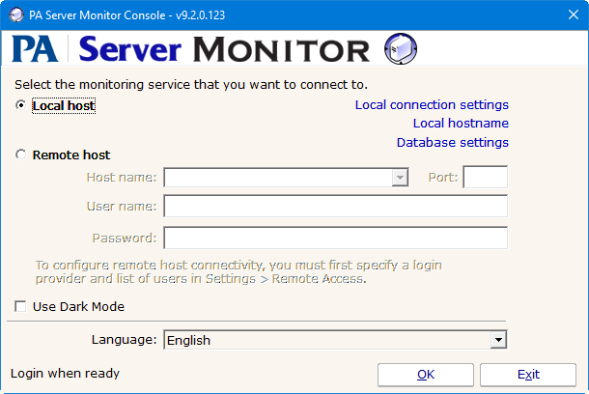This screenshot has height=394, width=589.
Task: Follow the Remote Access settings link
Action: pyautogui.click(x=319, y=279)
